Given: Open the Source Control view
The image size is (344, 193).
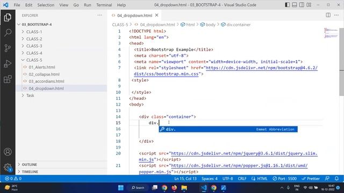Looking at the screenshot, I should click(8, 48).
